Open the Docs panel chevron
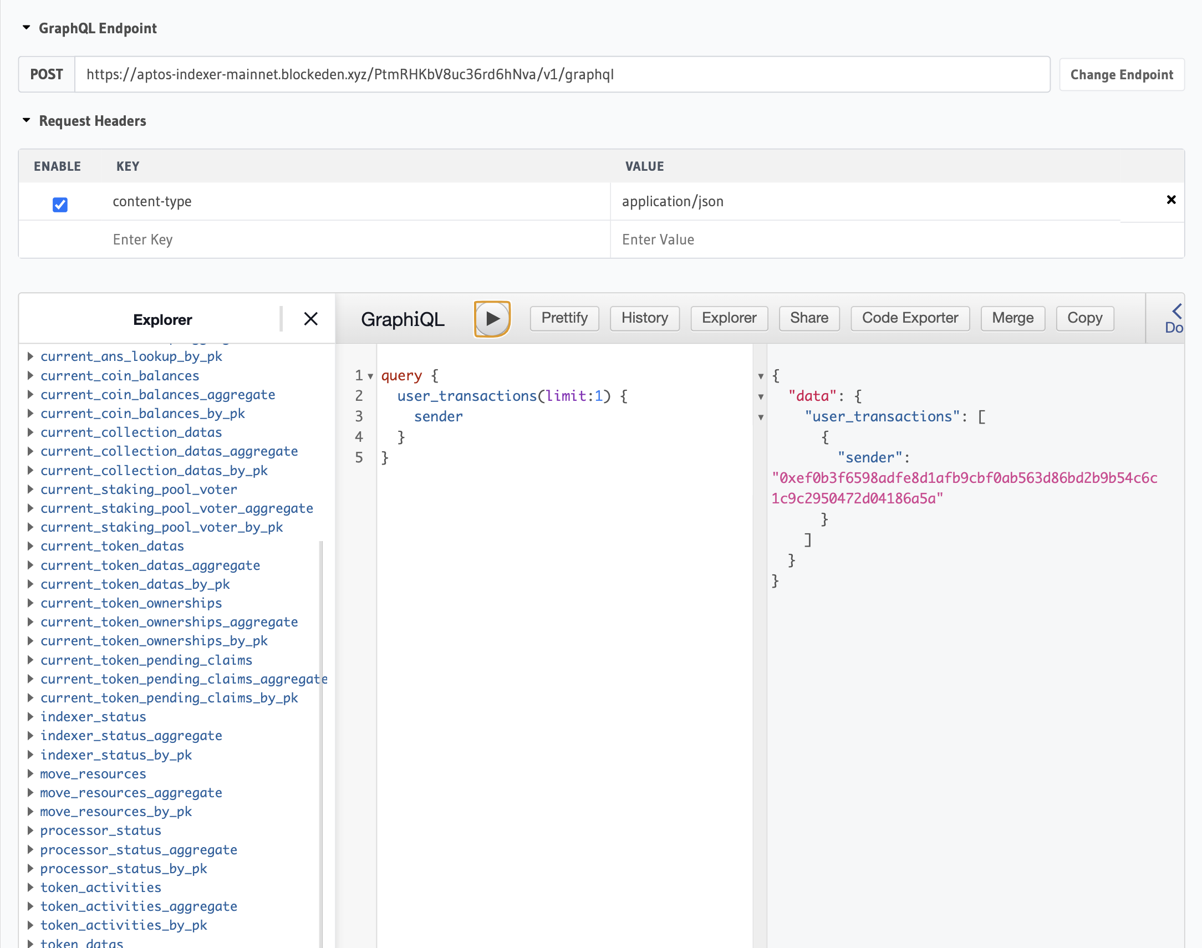Screen dimensions: 1202x948 (x=1176, y=311)
